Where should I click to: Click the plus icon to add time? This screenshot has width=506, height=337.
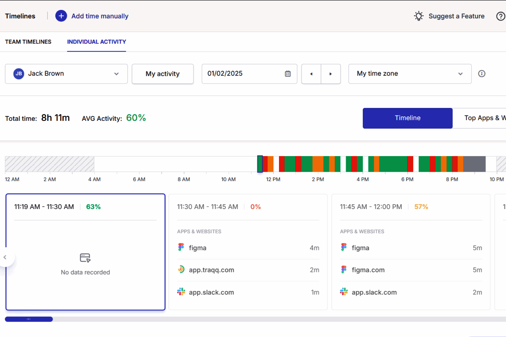tap(61, 16)
